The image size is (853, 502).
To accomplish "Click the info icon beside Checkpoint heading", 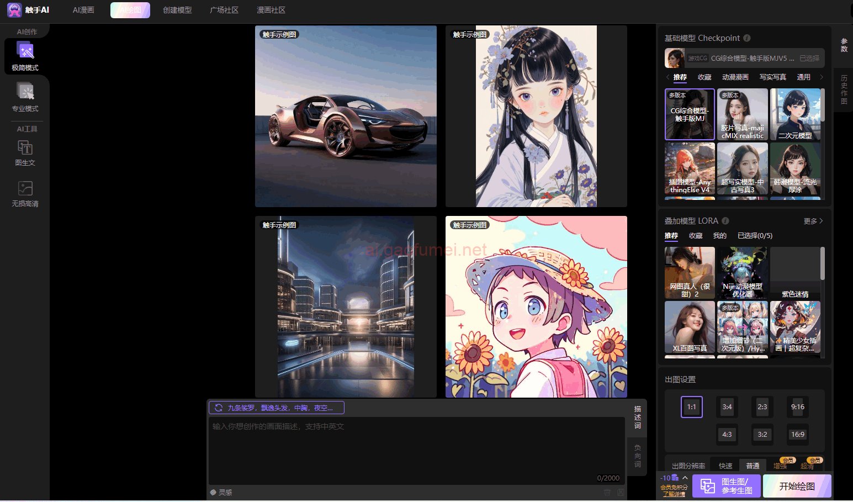I will point(747,38).
